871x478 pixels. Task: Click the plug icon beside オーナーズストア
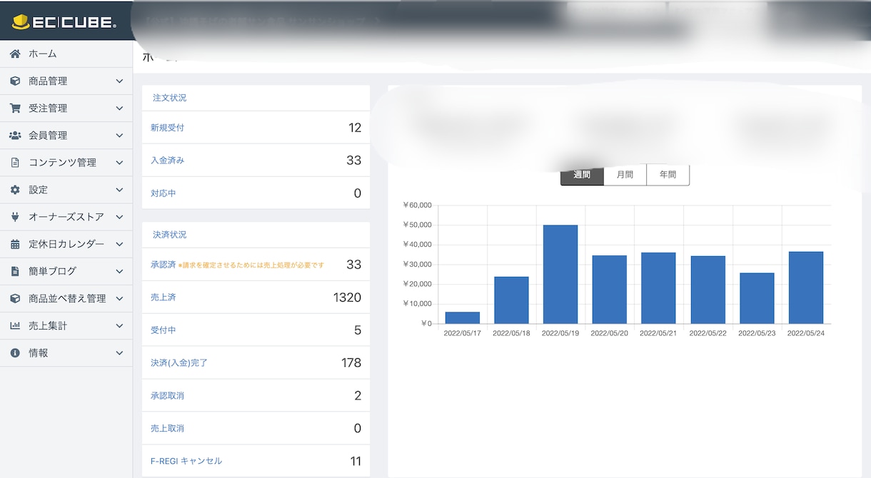[15, 217]
